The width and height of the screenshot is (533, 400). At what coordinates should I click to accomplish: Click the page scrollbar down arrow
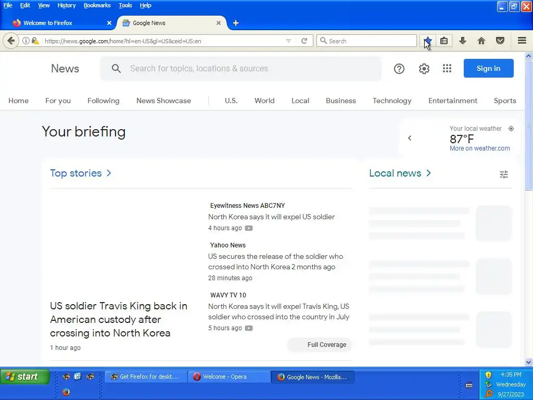pos(528,362)
